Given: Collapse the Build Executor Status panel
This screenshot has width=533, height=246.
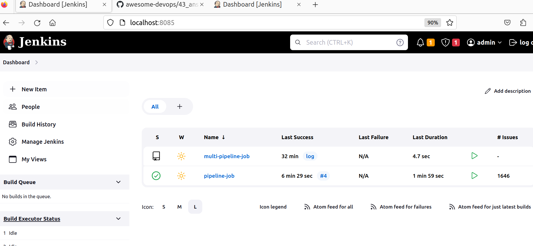Looking at the screenshot, I should (x=118, y=219).
